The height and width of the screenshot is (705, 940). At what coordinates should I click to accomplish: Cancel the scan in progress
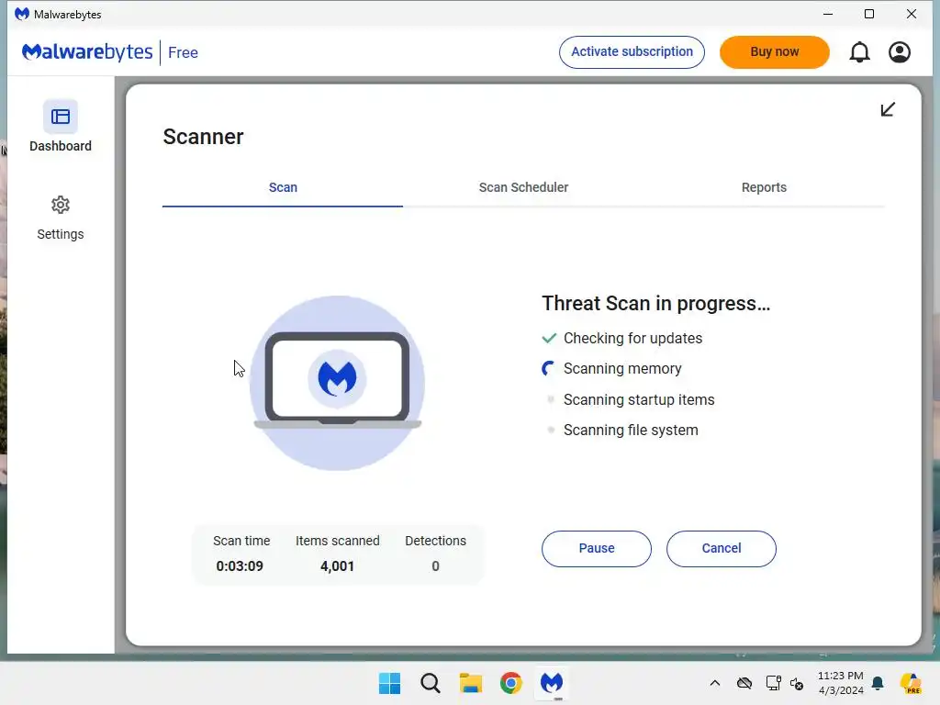pos(722,549)
